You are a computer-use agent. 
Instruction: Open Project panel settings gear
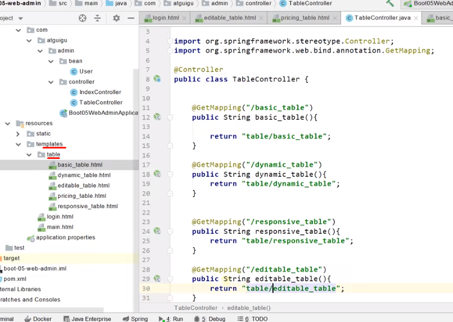(116, 18)
